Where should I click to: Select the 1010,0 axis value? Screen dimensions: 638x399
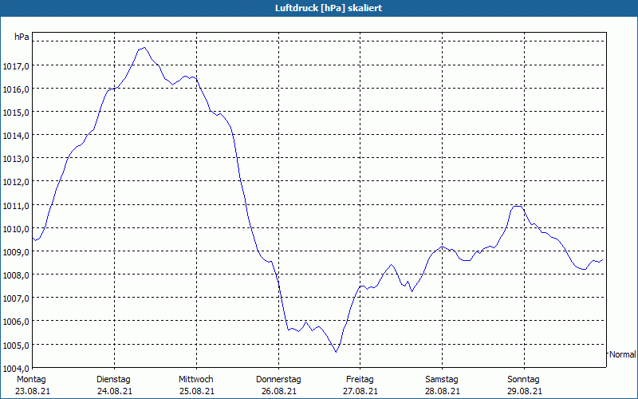click(x=16, y=229)
